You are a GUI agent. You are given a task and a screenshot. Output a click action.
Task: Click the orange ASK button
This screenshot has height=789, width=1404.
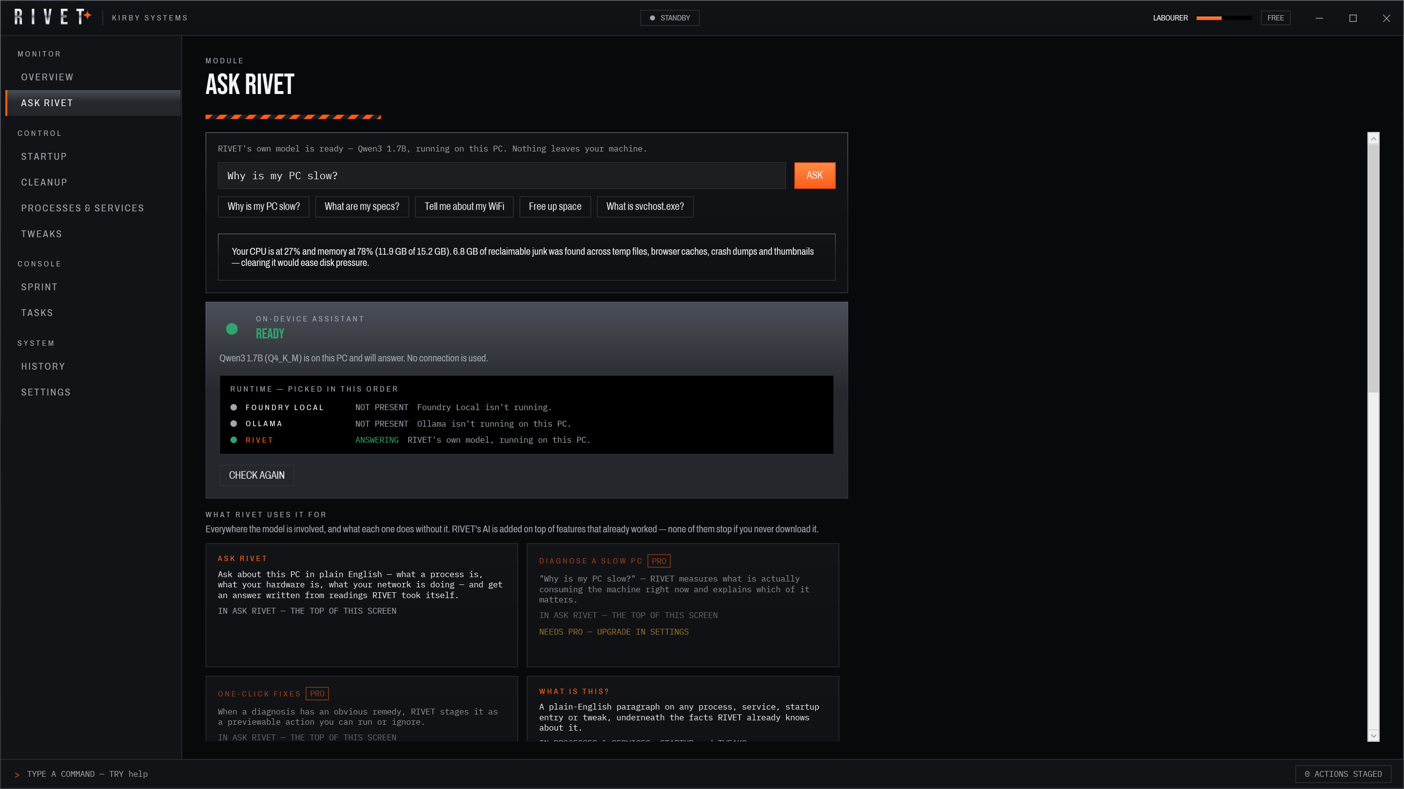(x=814, y=175)
